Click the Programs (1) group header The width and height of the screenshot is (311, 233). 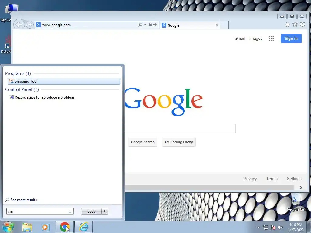coord(18,73)
